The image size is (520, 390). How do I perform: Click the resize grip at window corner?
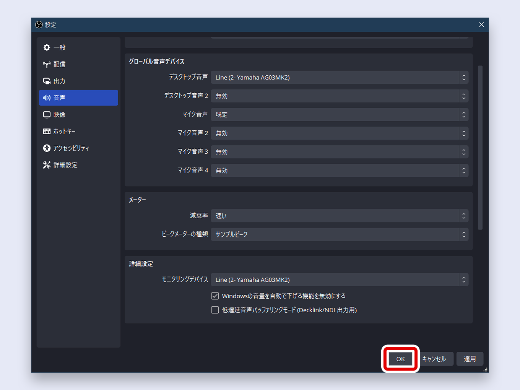click(x=486, y=370)
